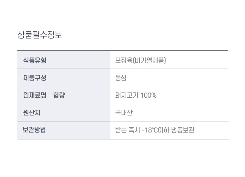Viewport: 245px width, 177px height.
Task: Click the 돼지고기 ingredient text
Action: [127, 95]
